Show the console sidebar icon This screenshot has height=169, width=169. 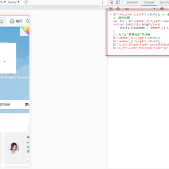pyautogui.click(x=111, y=8)
